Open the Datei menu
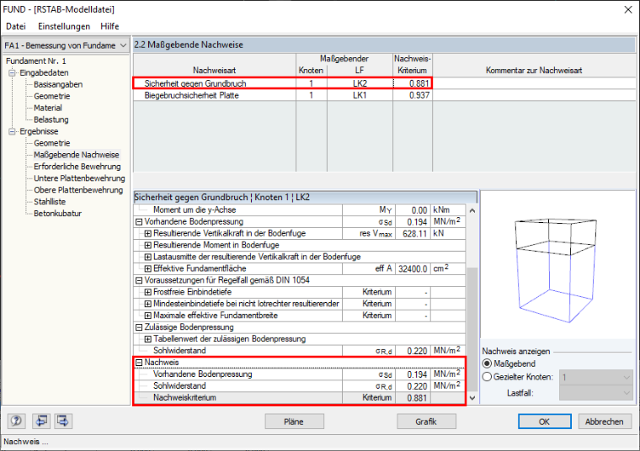The height and width of the screenshot is (451, 640). point(16,27)
